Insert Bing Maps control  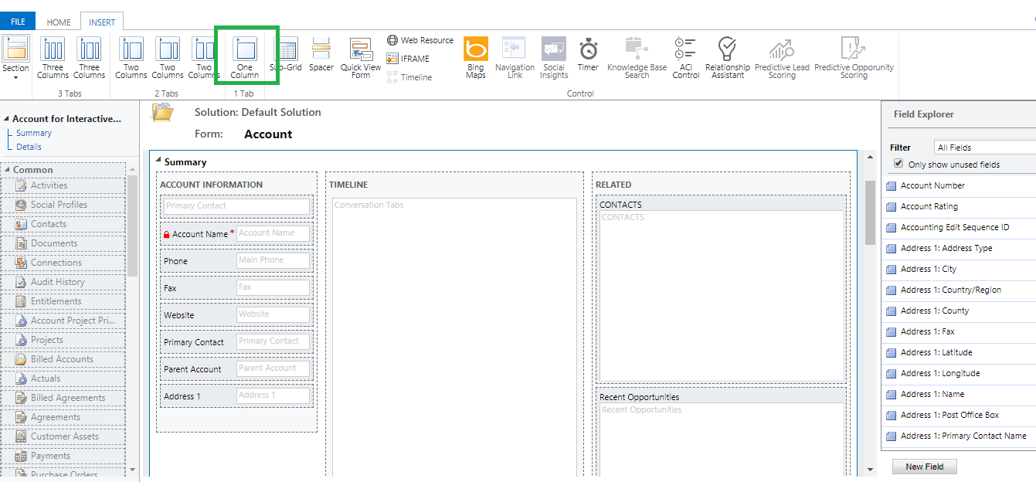[476, 58]
